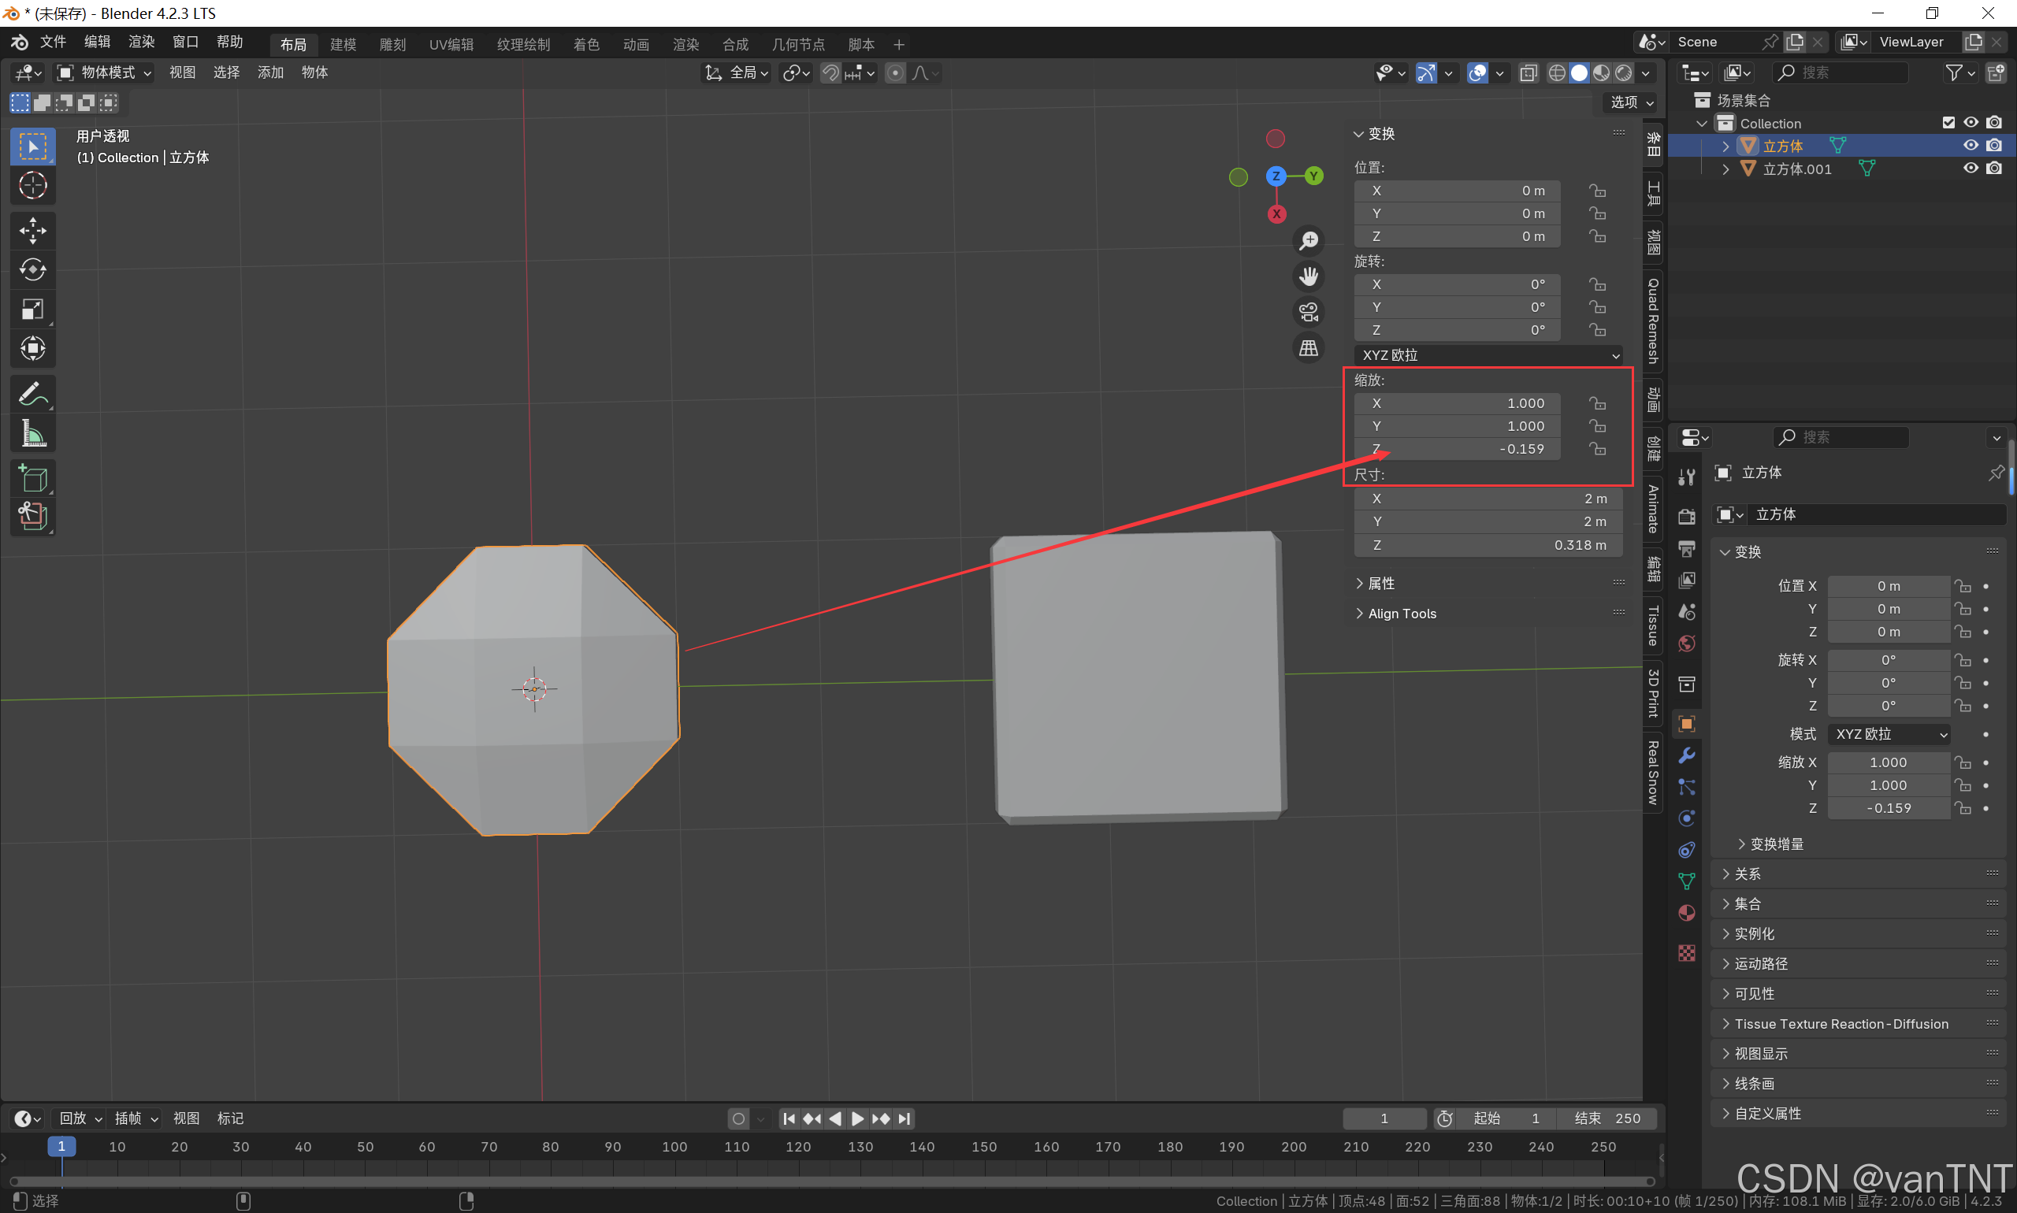
Task: Expand the Align Tools panel
Action: point(1402,614)
